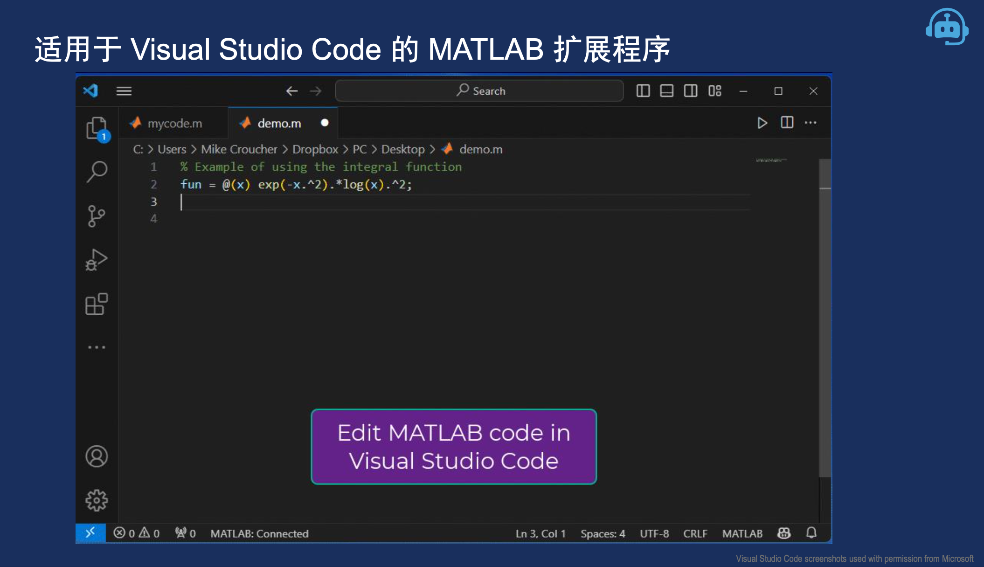The height and width of the screenshot is (567, 984).
Task: Open a remote window from status bar
Action: click(x=90, y=533)
